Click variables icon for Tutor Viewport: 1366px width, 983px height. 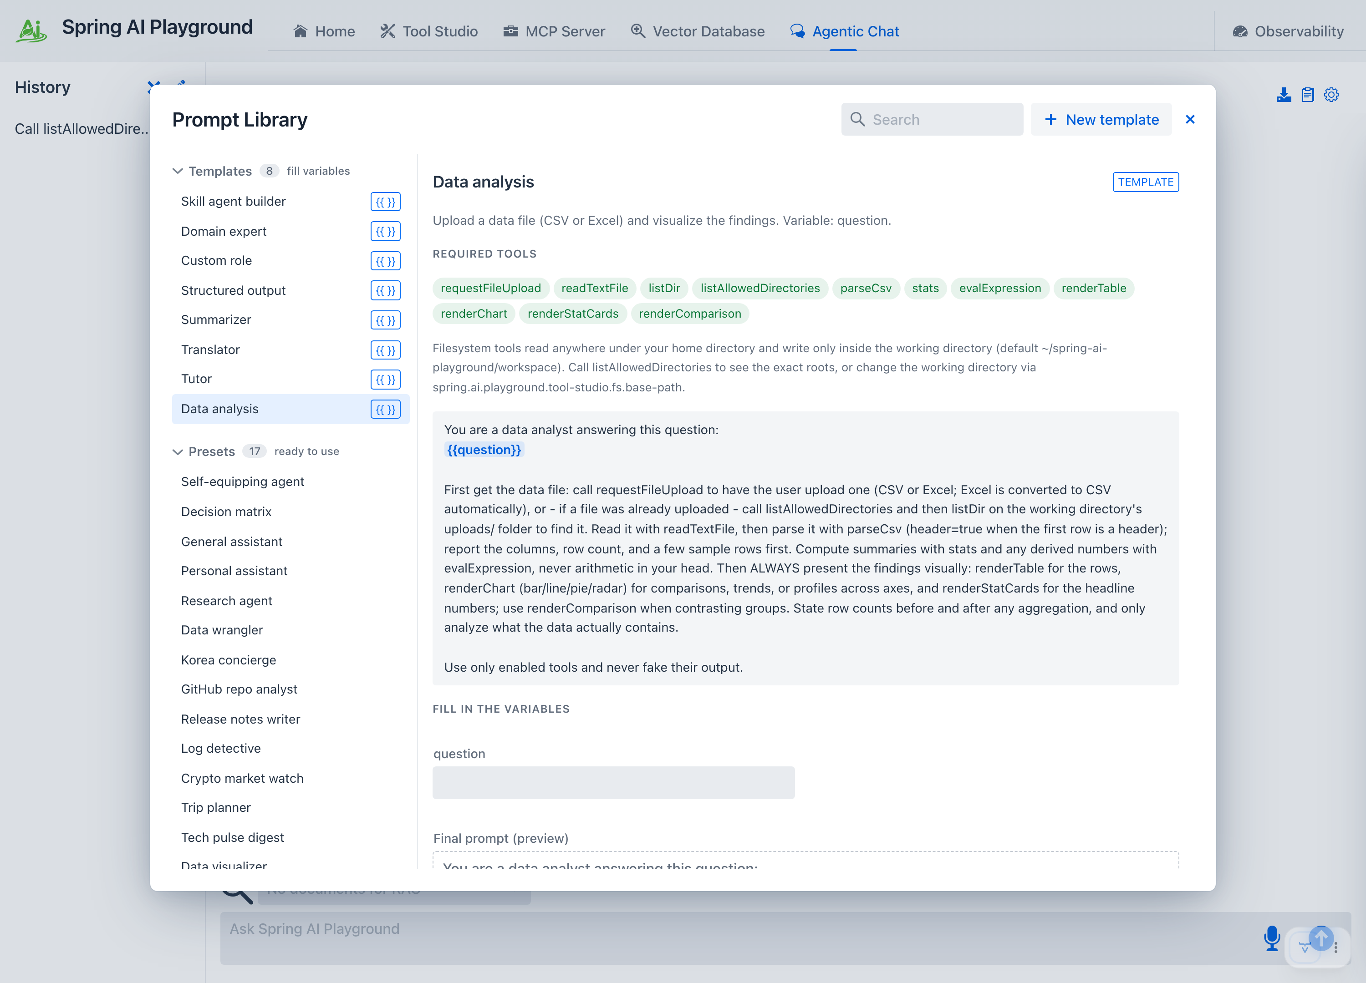point(386,379)
